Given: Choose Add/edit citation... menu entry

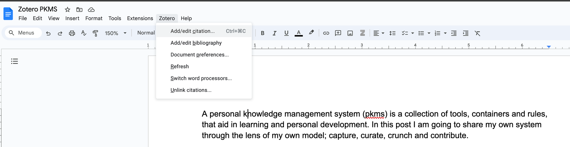Looking at the screenshot, I should (x=204, y=31).
